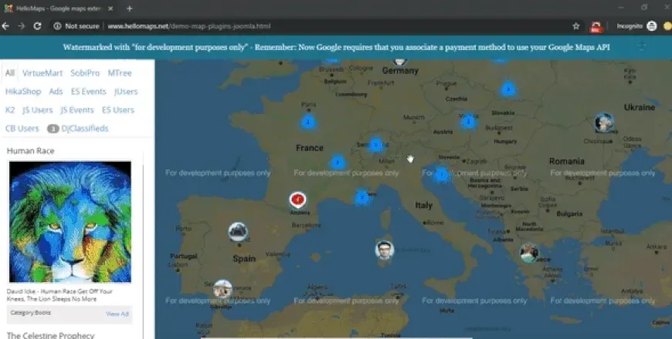Open a new browser tab
672x339 pixels.
pos(130,8)
